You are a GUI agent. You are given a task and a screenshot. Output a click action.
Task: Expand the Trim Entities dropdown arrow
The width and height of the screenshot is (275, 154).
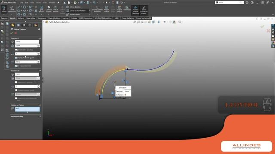42,14
